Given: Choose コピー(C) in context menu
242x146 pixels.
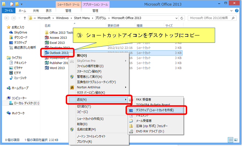Looking at the screenshot, I should (x=99, y=112).
